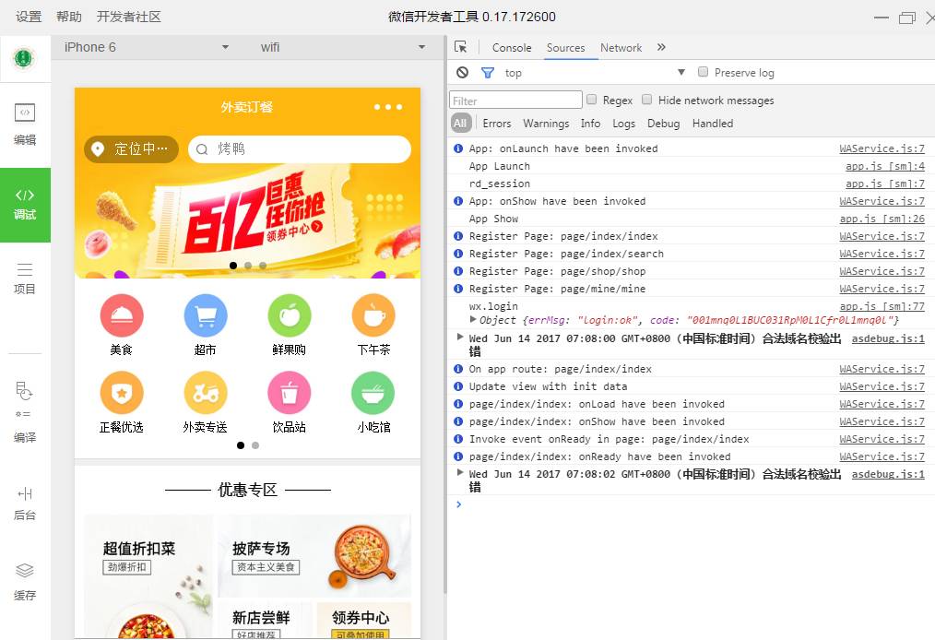Image resolution: width=935 pixels, height=640 pixels.
Task: Open WAService.js:7 link for onLaunch entry
Action: tap(882, 148)
